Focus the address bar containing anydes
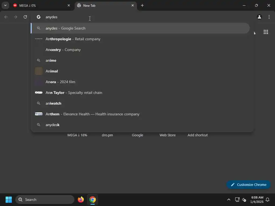Viewport: 275px width, 206px height. coord(142,17)
